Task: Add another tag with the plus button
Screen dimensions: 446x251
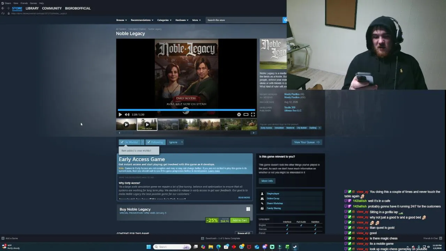Action: pyautogui.click(x=320, y=128)
